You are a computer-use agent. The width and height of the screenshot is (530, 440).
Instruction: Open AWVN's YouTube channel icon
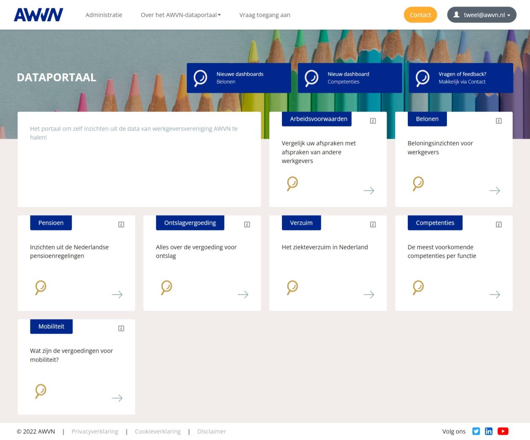(503, 431)
